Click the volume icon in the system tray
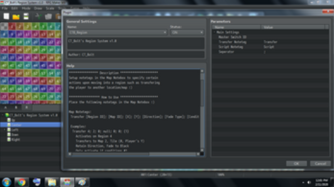 pos(309,182)
